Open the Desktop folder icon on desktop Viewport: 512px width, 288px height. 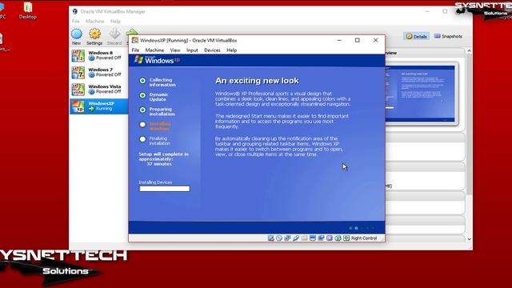[x=28, y=7]
